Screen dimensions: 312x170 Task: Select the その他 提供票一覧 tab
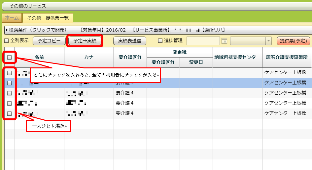pyautogui.click(x=48, y=18)
